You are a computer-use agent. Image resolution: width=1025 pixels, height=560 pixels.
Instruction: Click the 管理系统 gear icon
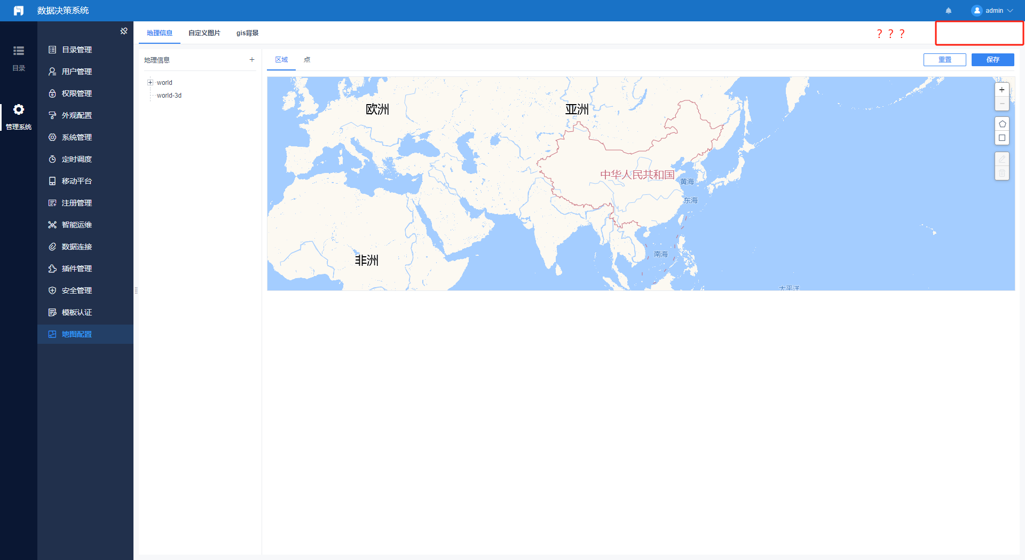(x=19, y=116)
